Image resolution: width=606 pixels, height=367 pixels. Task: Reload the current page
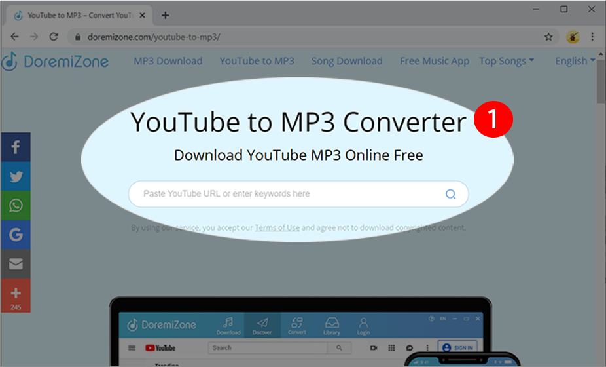54,37
